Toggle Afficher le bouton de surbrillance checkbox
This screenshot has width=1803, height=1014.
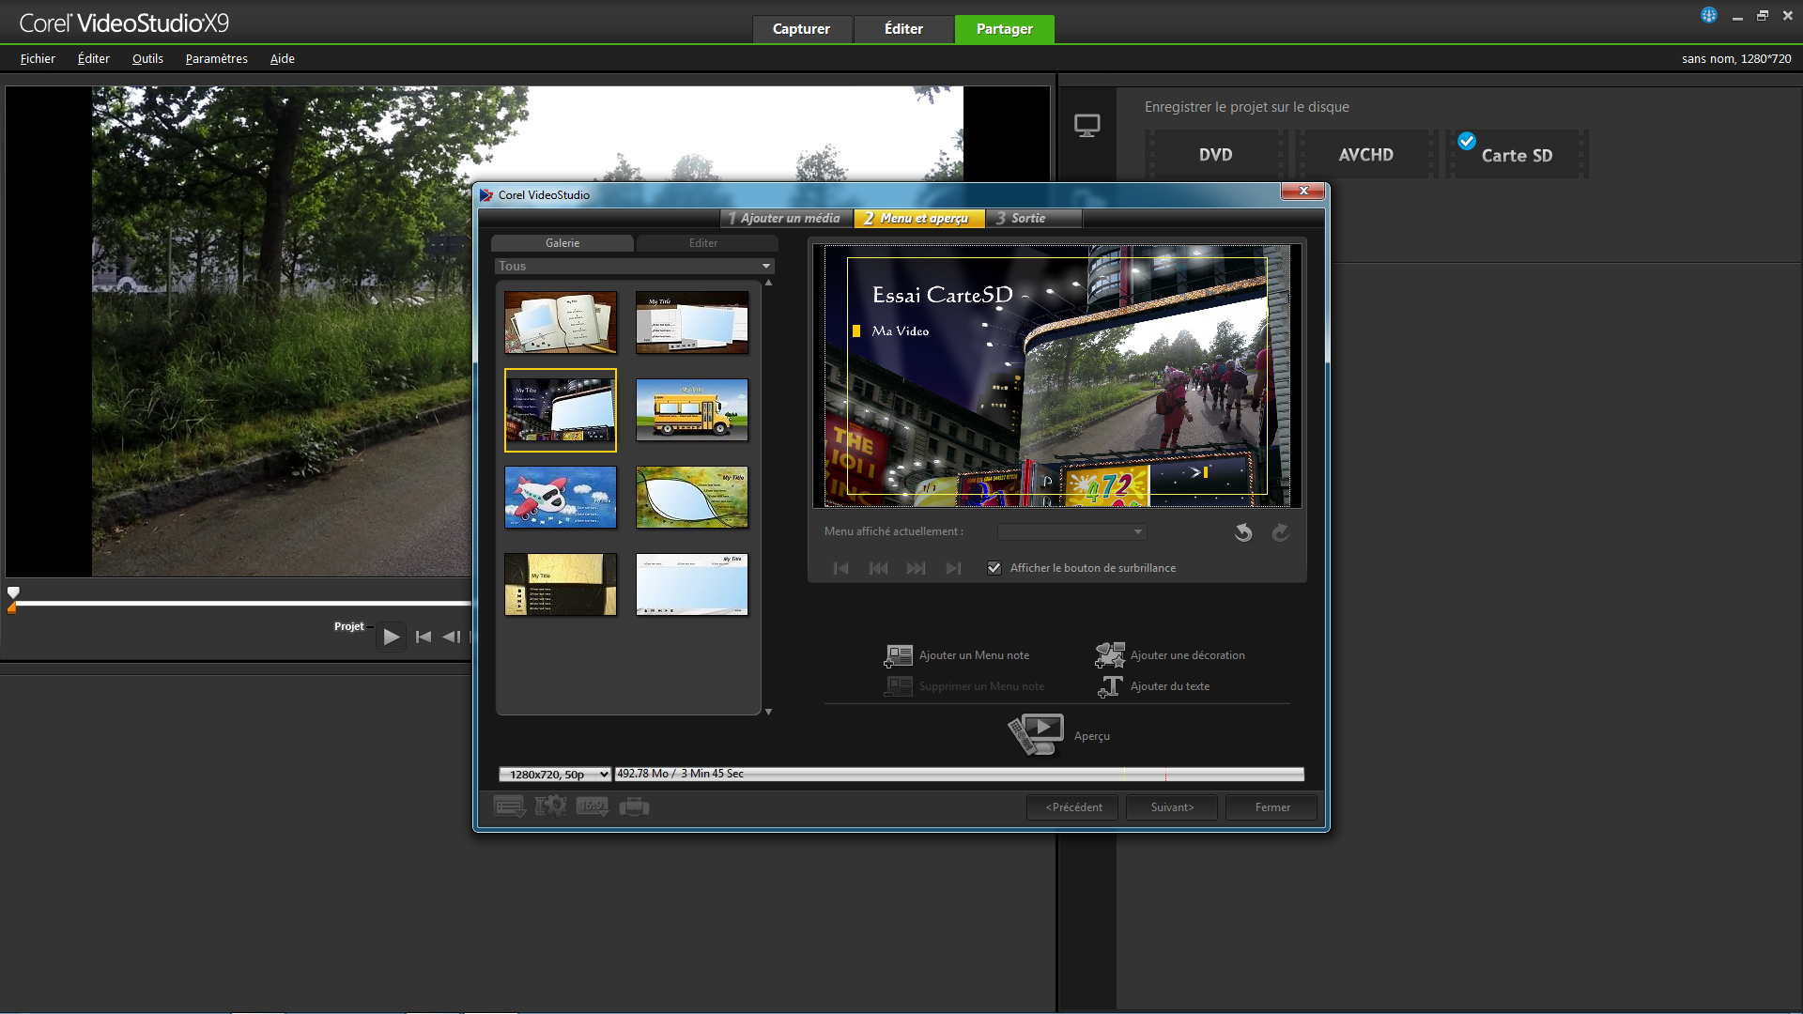pos(994,568)
